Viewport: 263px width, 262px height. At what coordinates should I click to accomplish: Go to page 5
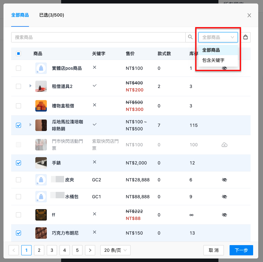[77, 250]
